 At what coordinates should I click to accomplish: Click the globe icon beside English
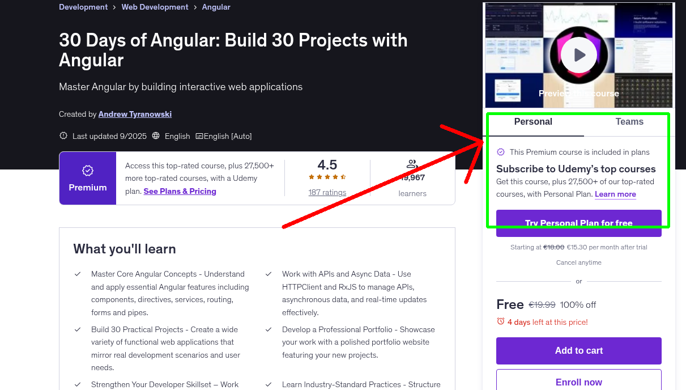coord(156,136)
